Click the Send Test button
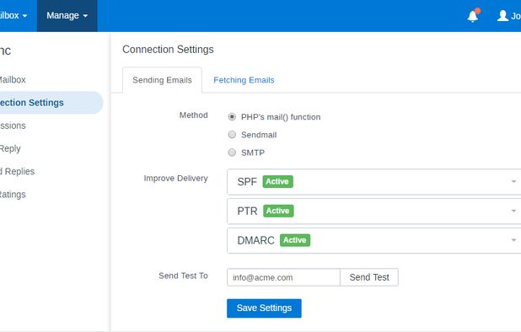The height and width of the screenshot is (332, 521). pyautogui.click(x=369, y=277)
